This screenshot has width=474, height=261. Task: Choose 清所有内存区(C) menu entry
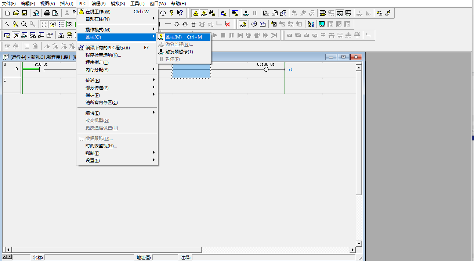coord(117,103)
